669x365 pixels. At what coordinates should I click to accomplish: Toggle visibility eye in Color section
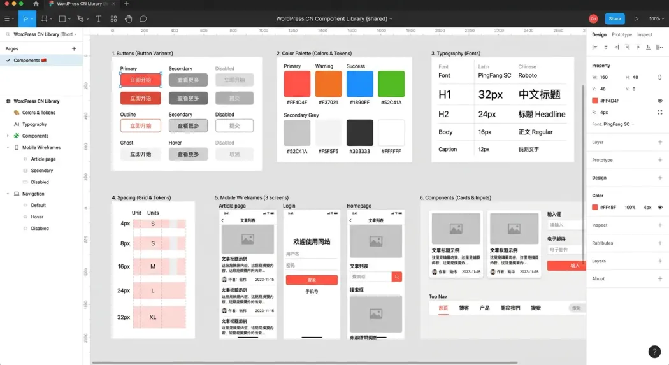tap(660, 207)
